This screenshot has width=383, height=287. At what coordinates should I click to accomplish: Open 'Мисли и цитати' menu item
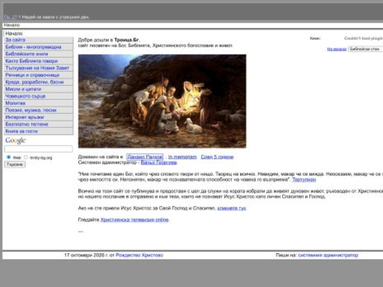click(38, 89)
